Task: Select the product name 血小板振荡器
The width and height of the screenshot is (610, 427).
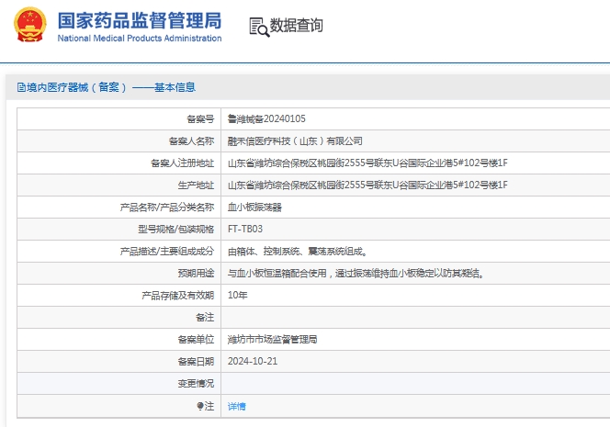Action: [x=254, y=208]
